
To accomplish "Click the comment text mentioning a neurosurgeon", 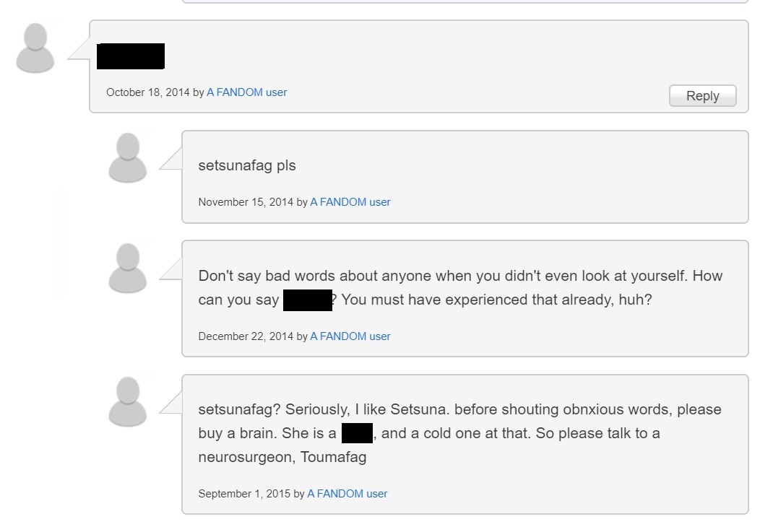I will point(459,410).
